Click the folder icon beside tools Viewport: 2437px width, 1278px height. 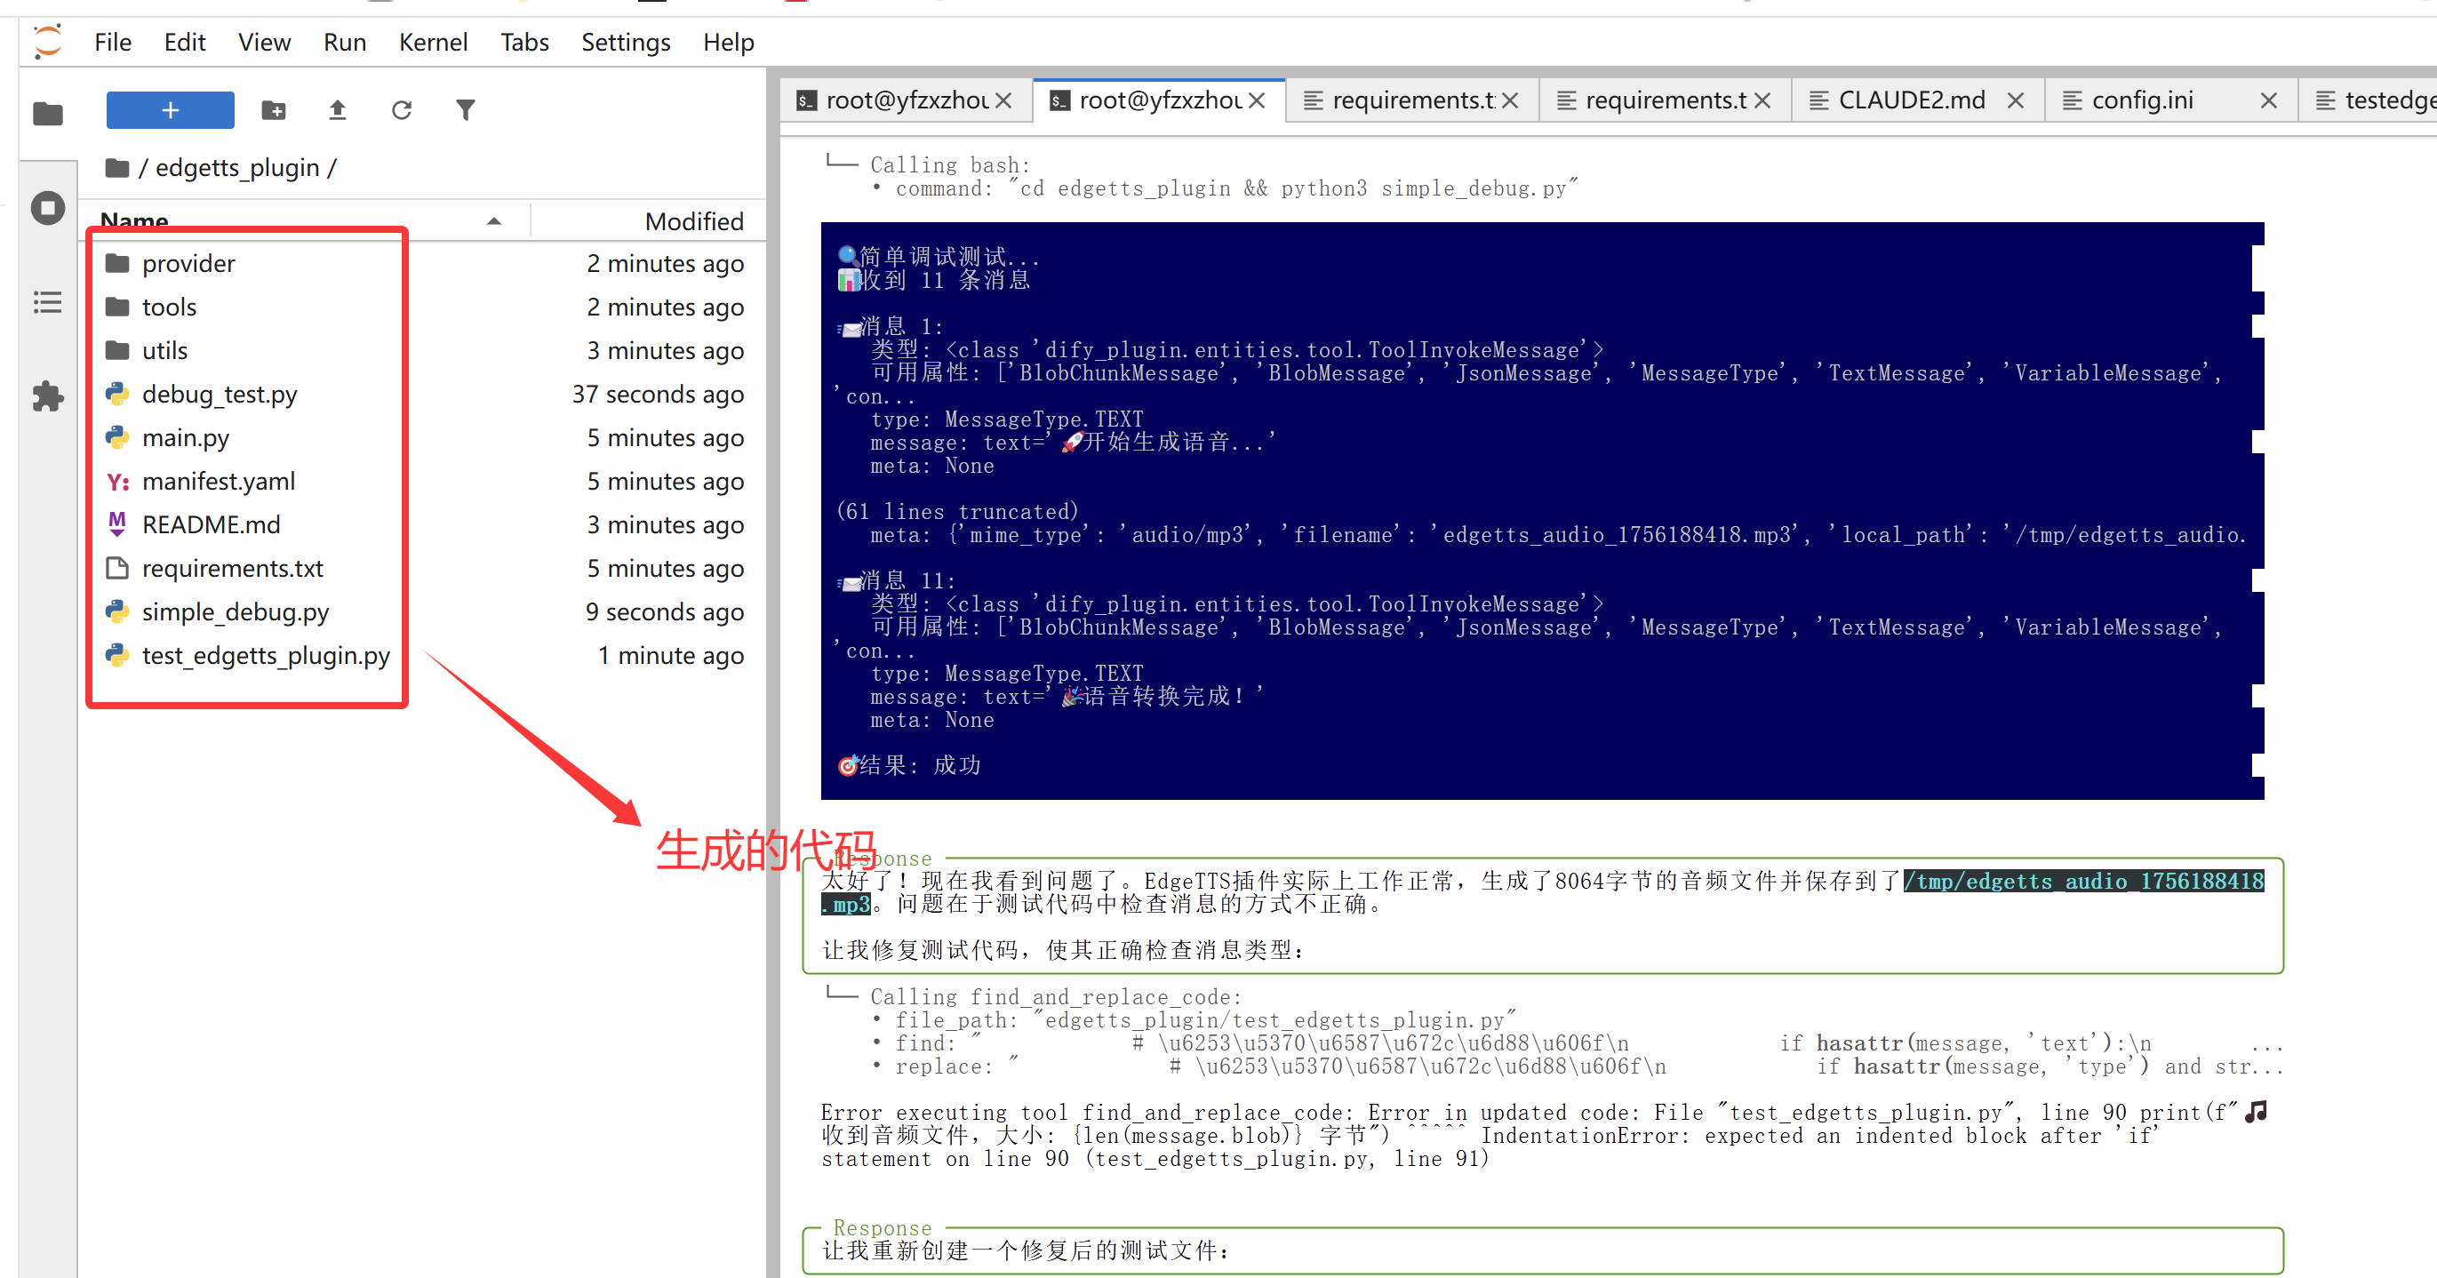tap(117, 307)
